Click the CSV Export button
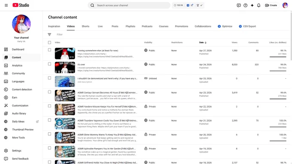Image resolution: width=292 pixels, height=164 pixels. click(x=247, y=27)
